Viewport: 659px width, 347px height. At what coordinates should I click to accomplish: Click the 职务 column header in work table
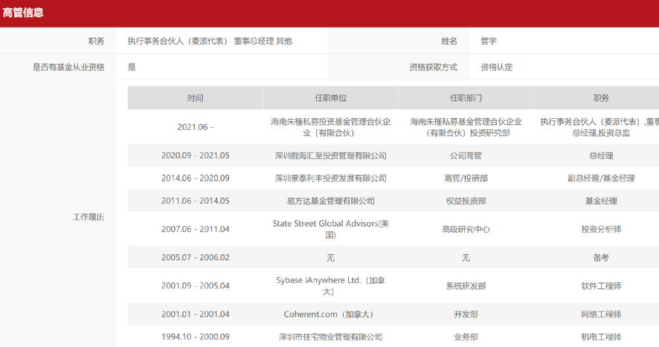pyautogui.click(x=600, y=98)
